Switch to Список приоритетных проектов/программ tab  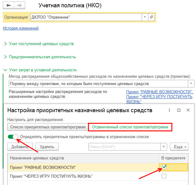tap(48, 127)
